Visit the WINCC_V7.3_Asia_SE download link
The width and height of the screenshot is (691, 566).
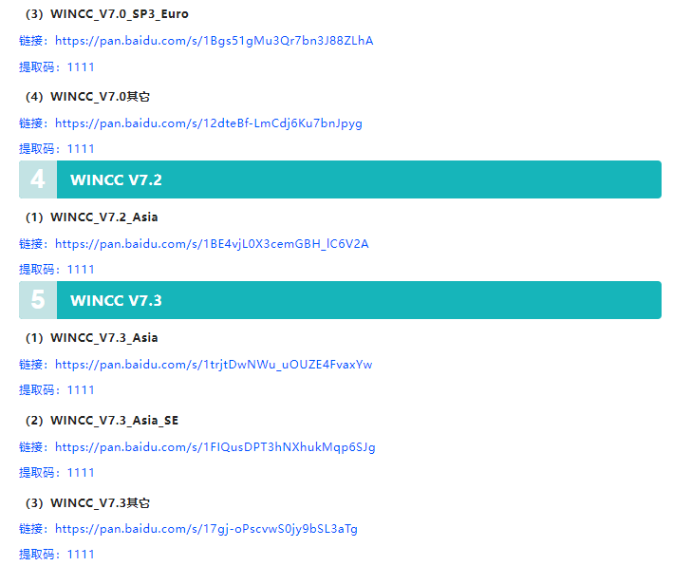coord(215,447)
